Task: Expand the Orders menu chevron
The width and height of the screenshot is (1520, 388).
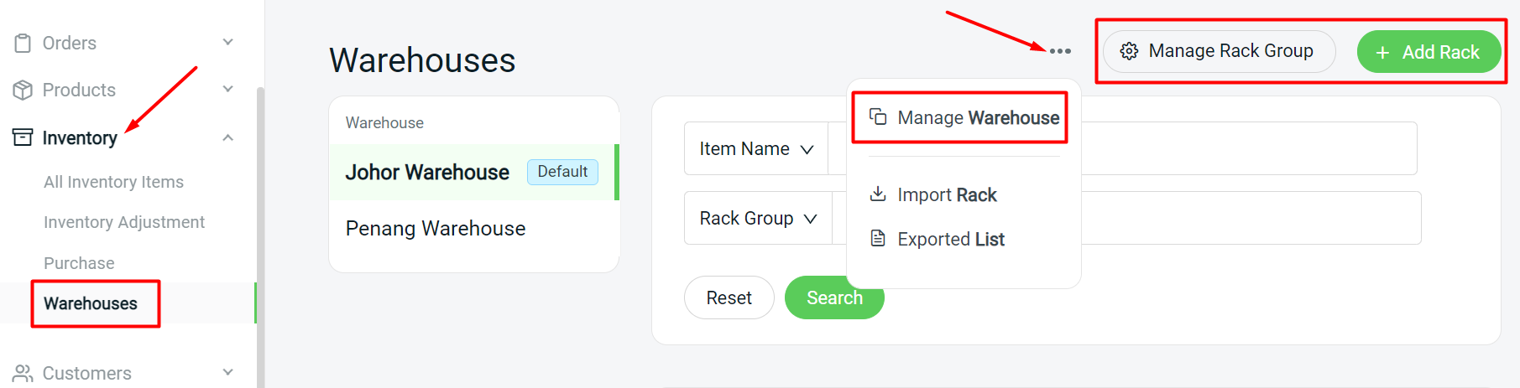Action: click(227, 42)
